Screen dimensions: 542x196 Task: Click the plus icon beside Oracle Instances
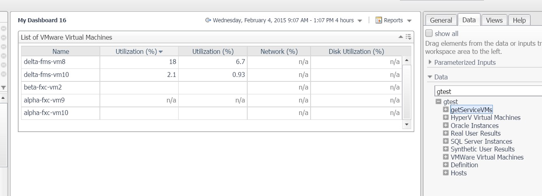[x=446, y=126]
